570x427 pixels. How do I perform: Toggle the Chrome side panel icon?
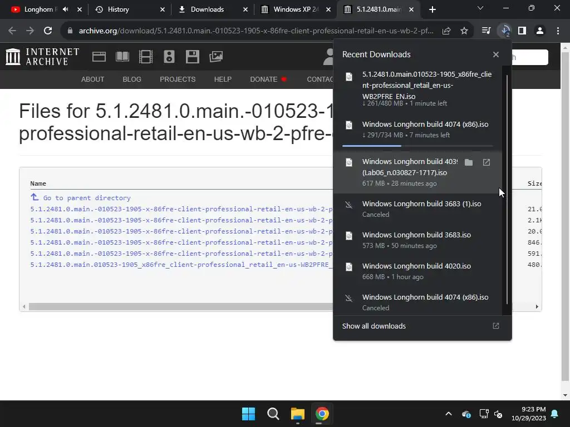(522, 31)
